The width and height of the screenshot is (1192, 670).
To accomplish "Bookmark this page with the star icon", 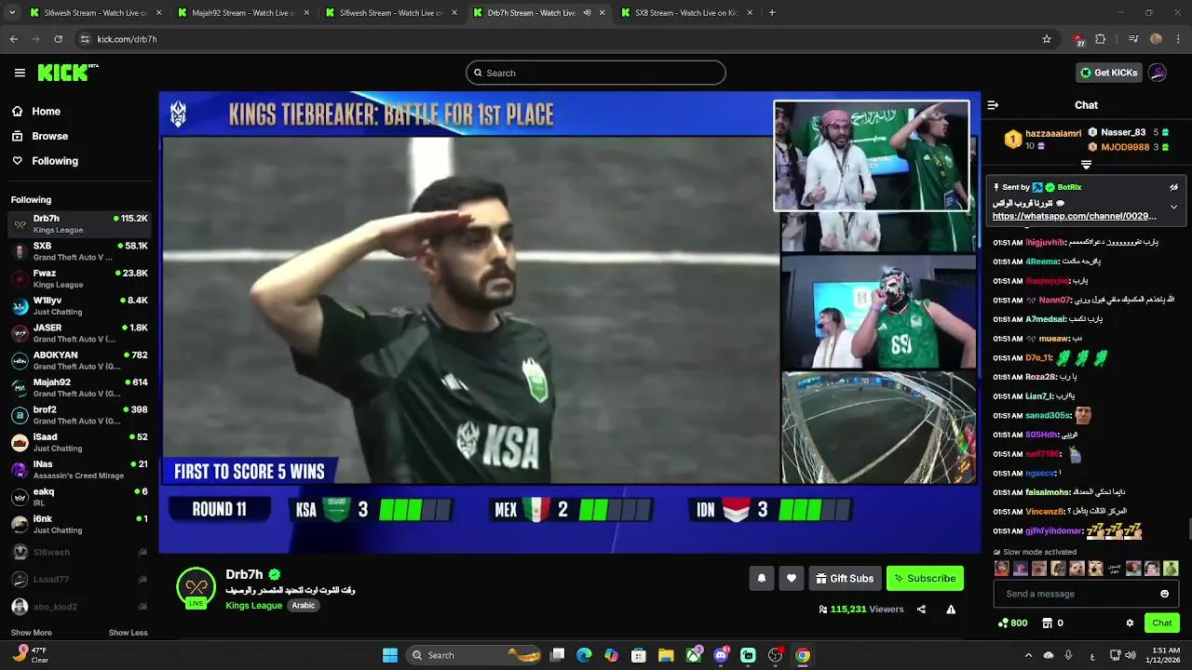I will click(x=1047, y=39).
